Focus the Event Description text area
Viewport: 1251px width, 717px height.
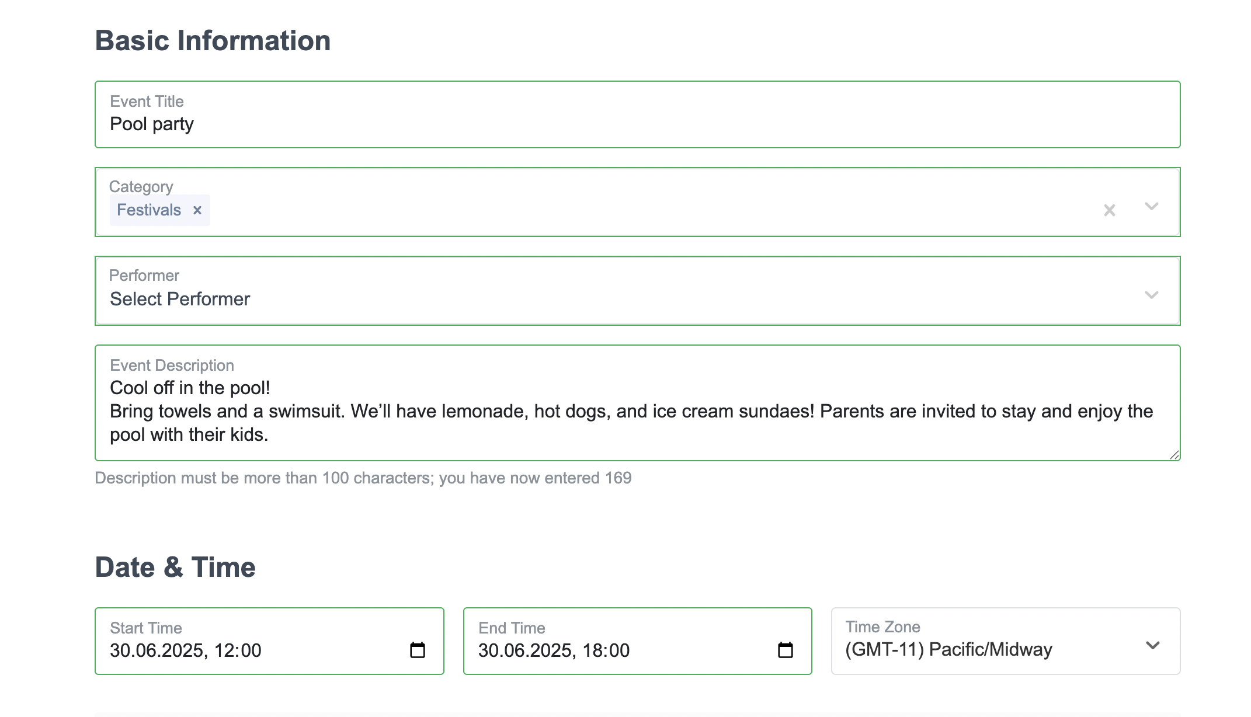[x=638, y=403]
